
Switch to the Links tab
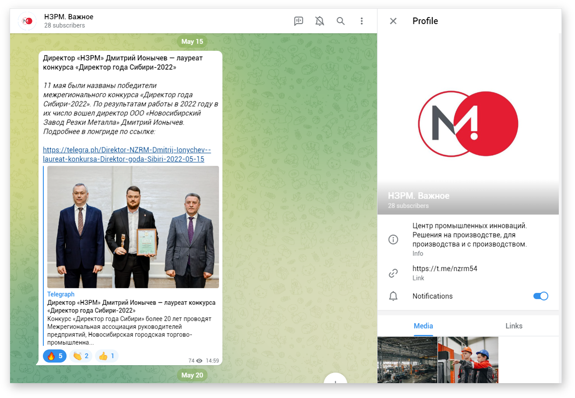(514, 326)
